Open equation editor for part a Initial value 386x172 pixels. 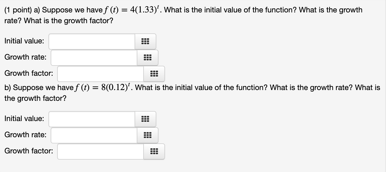(145, 42)
